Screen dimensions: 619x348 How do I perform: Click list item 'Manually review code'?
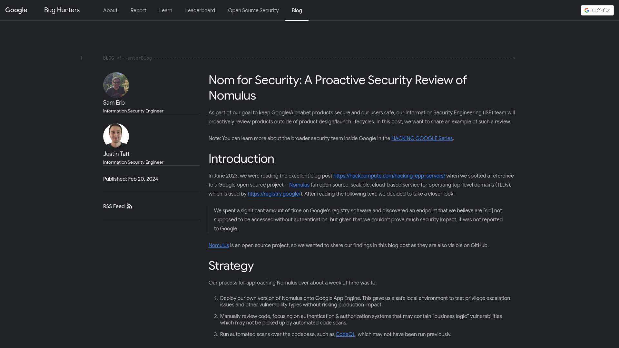(361, 319)
